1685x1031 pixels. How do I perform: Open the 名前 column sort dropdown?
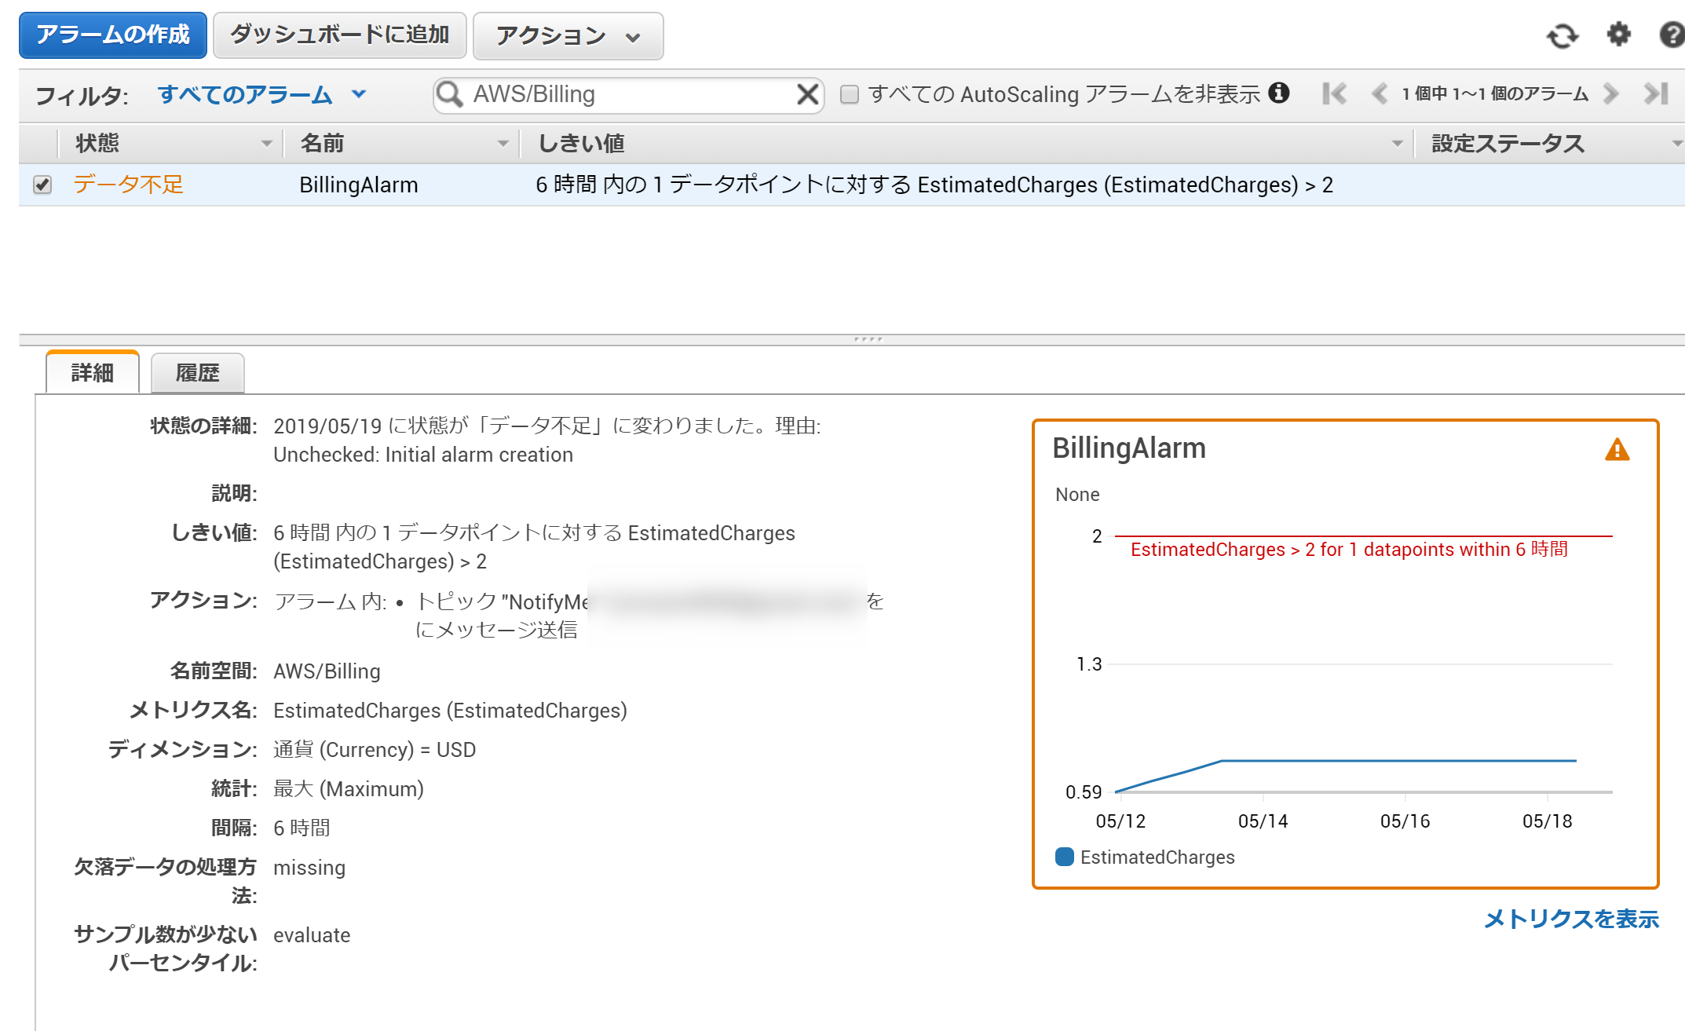point(503,144)
